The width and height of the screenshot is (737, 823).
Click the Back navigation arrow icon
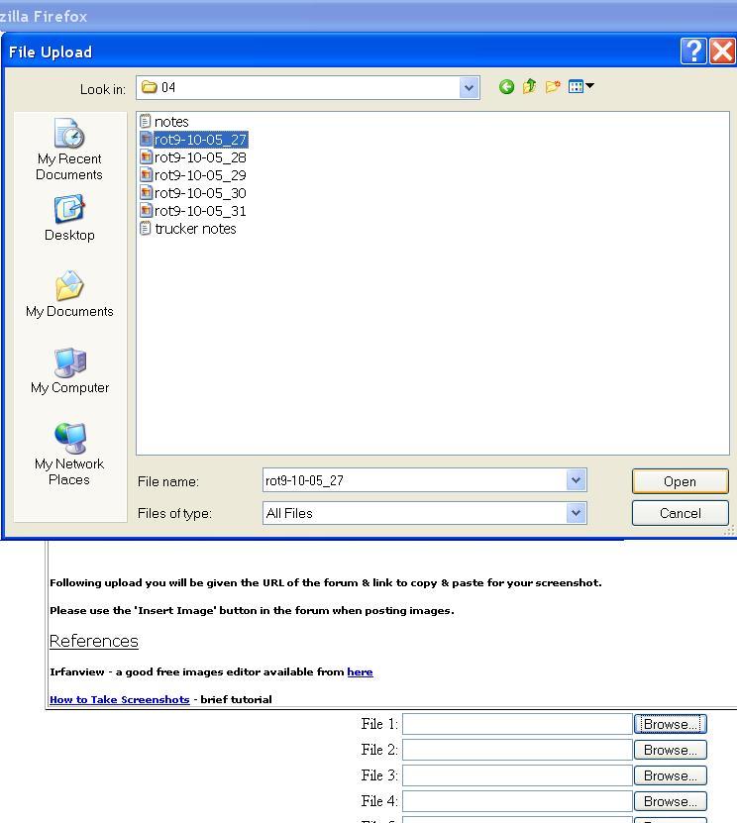point(506,87)
